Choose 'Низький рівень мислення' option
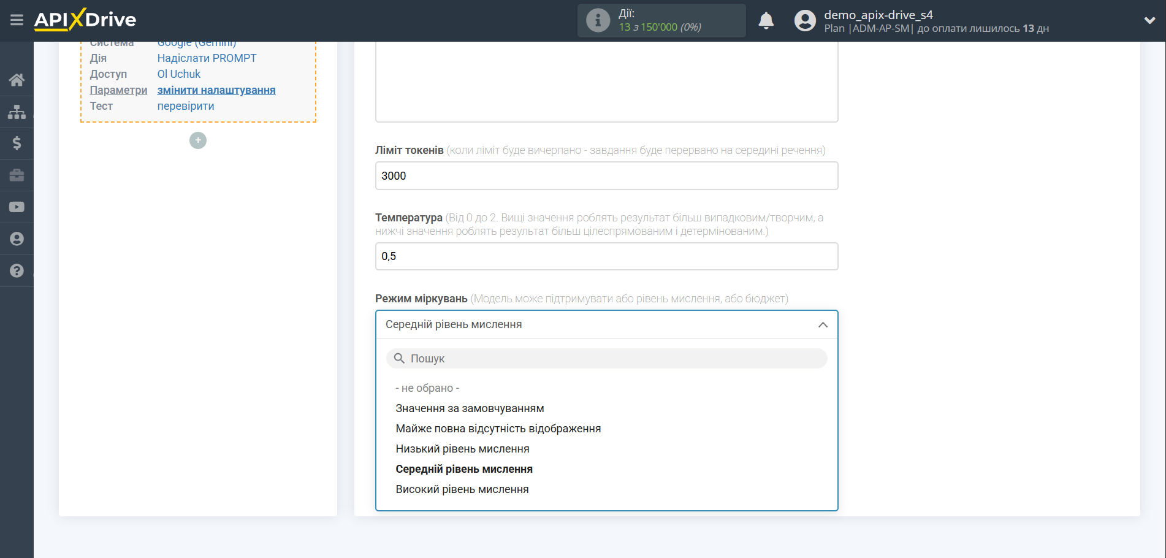Viewport: 1166px width, 558px height. click(462, 449)
